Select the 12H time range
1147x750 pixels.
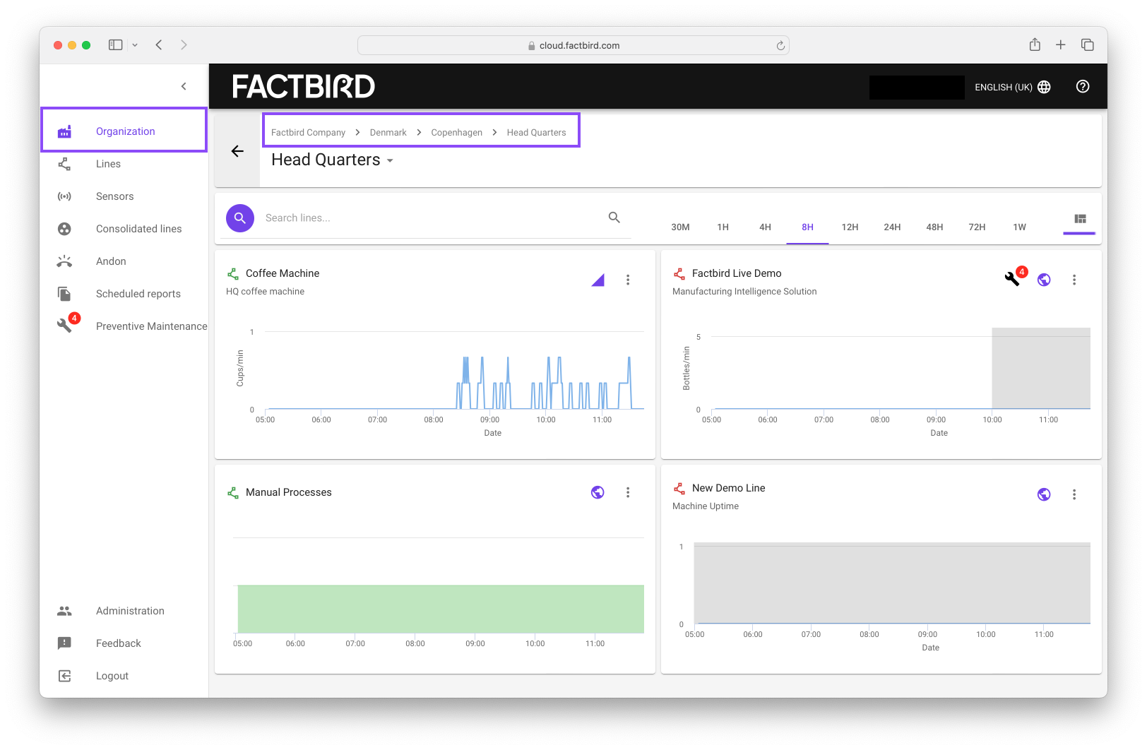tap(850, 227)
